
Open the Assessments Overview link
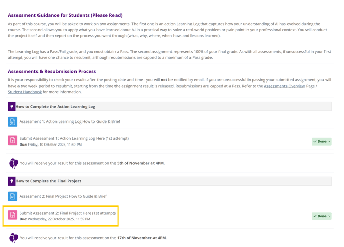tap(284, 86)
